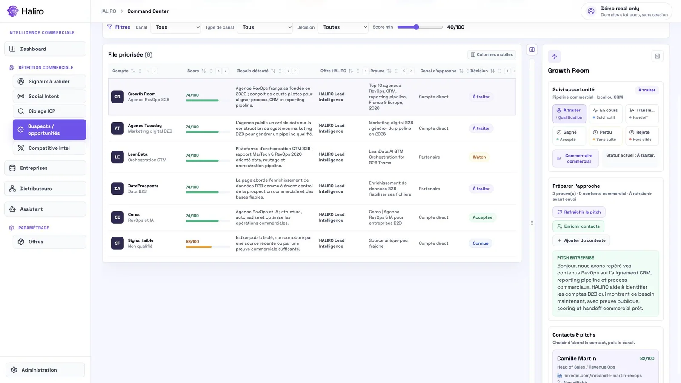Go to Social Intent section

[x=49, y=96]
